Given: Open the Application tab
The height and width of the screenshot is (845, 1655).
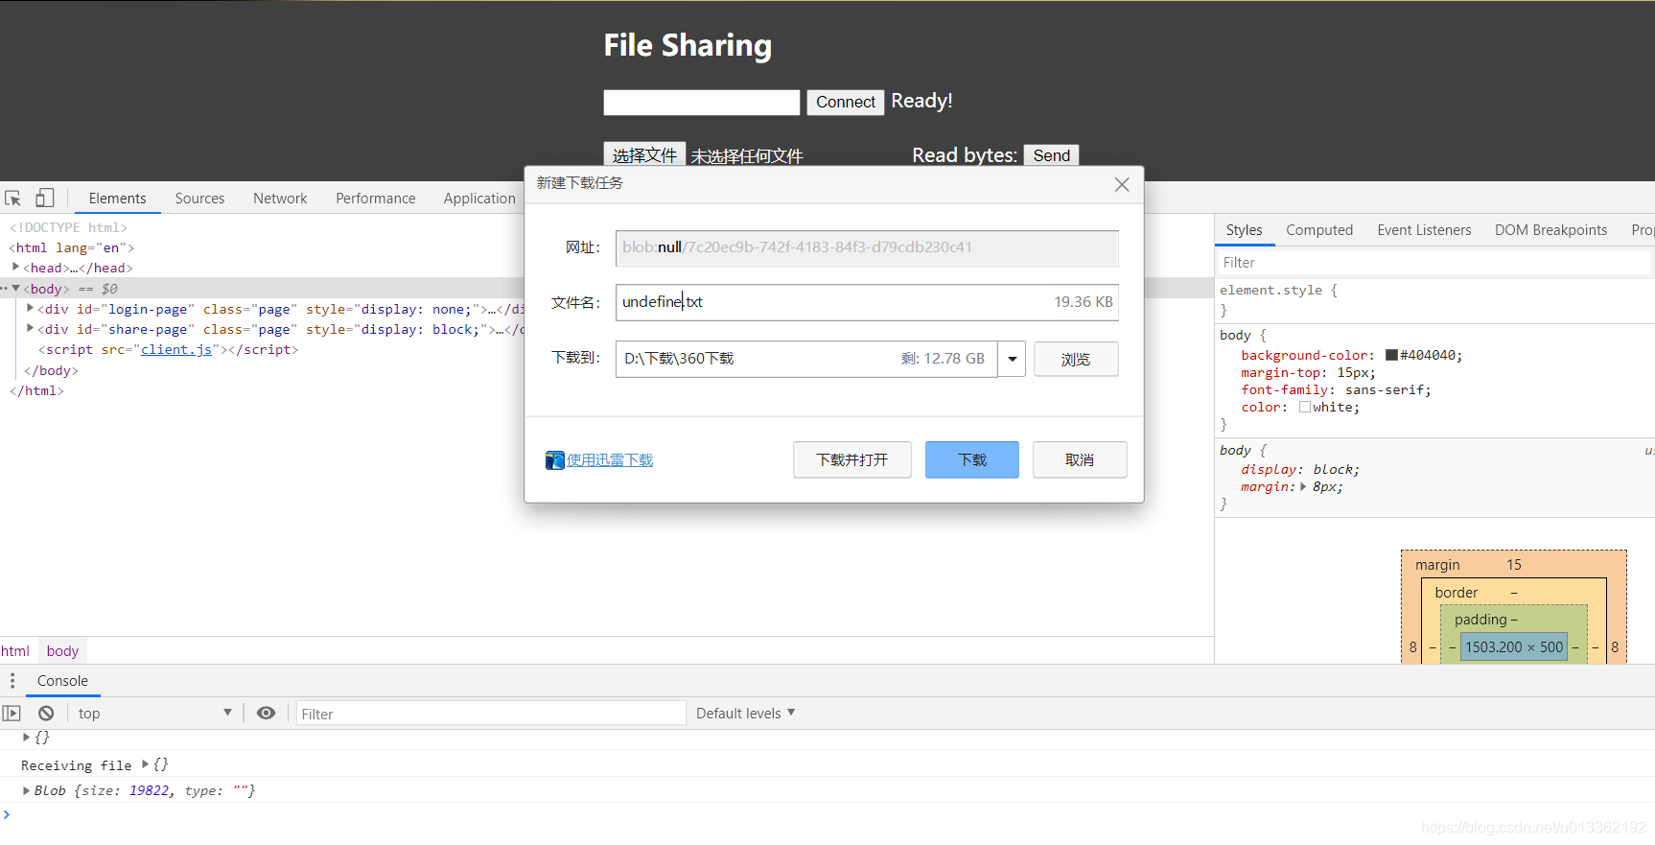Looking at the screenshot, I should coord(479,199).
